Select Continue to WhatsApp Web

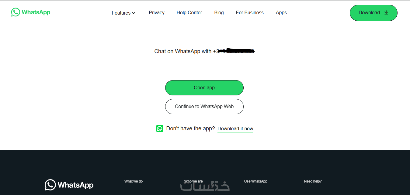click(x=204, y=107)
